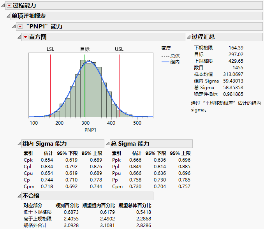The image size is (264, 229).
Task: Select the LSL label above the histogram
Action: [x=51, y=49]
